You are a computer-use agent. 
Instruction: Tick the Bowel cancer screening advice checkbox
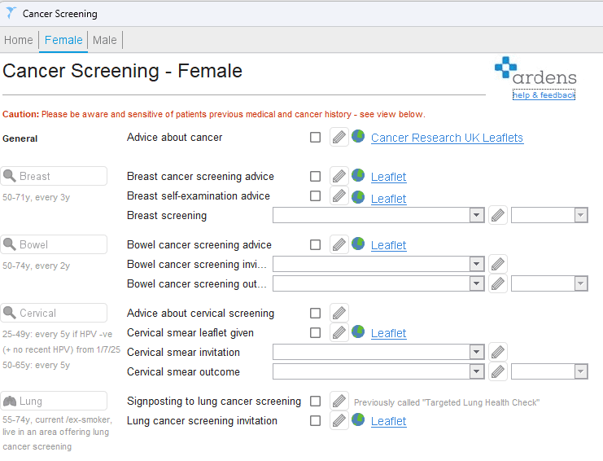click(315, 244)
